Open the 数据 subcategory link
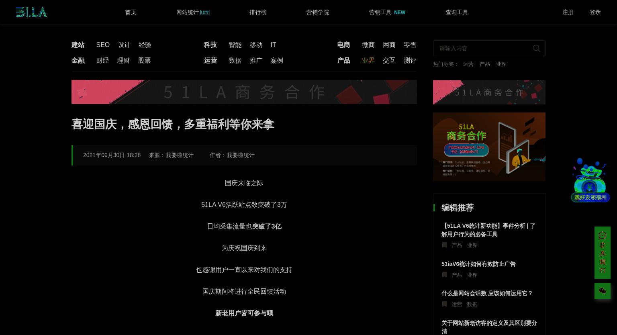Screen dimensions: 617x335 pos(235,60)
